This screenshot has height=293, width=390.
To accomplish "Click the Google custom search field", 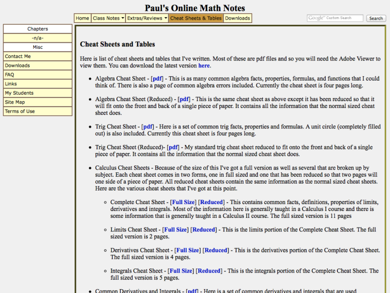I will 335,18.
